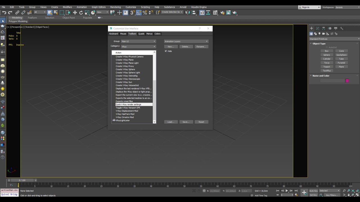Click the Undo arrow icon
The height and width of the screenshot is (202, 360).
4,12
